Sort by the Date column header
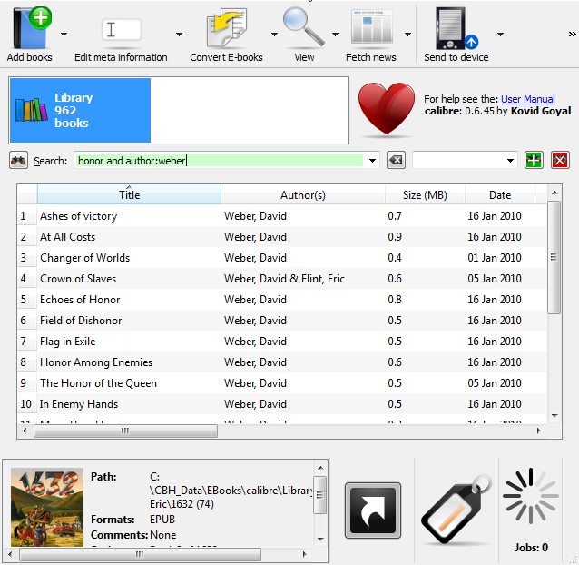Image resolution: width=579 pixels, height=565 pixels. (x=500, y=194)
